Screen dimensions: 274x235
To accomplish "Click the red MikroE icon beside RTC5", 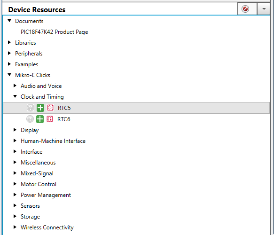I will pyautogui.click(x=50, y=108).
